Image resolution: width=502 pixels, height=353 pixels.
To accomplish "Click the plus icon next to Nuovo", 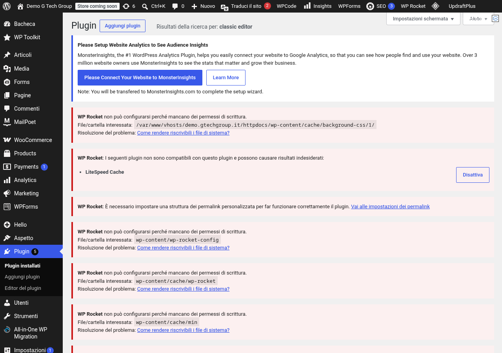I will [x=194, y=6].
